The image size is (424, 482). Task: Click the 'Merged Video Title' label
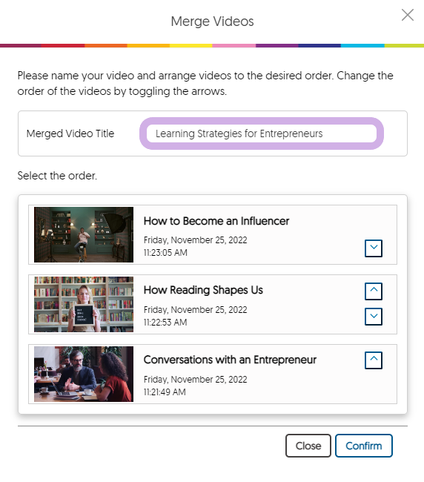pos(70,133)
